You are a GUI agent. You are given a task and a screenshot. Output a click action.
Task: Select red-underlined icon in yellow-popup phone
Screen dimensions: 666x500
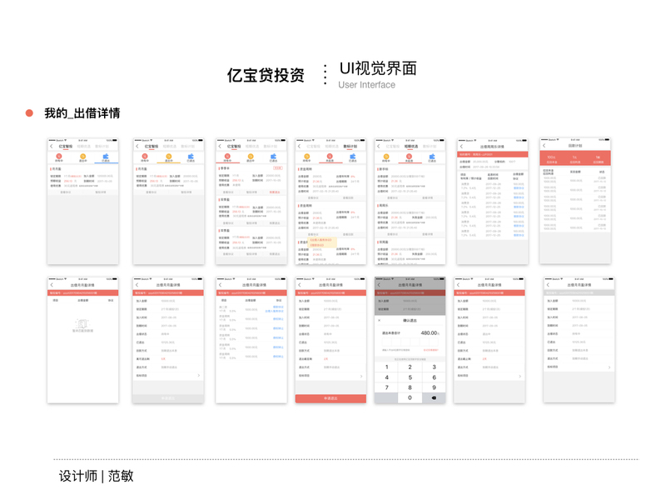click(x=330, y=157)
